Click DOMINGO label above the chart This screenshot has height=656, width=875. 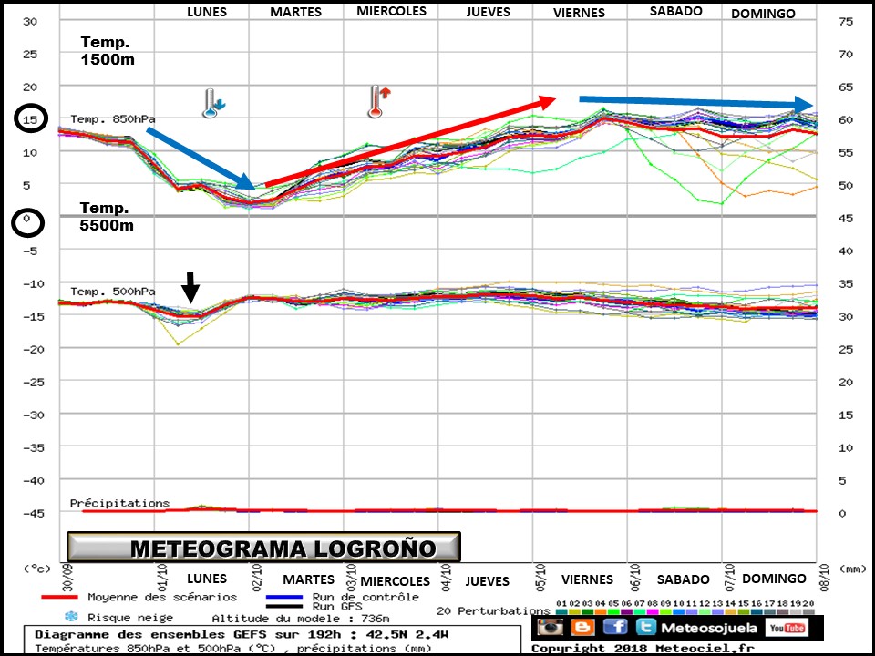click(763, 14)
